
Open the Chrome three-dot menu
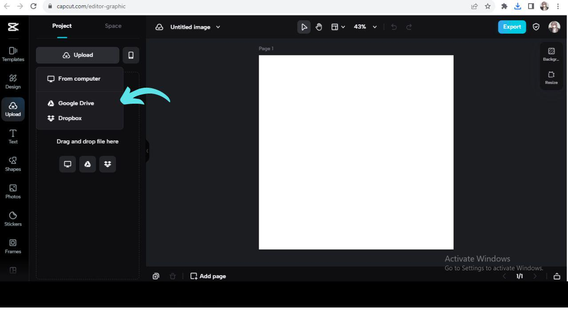pos(558,6)
